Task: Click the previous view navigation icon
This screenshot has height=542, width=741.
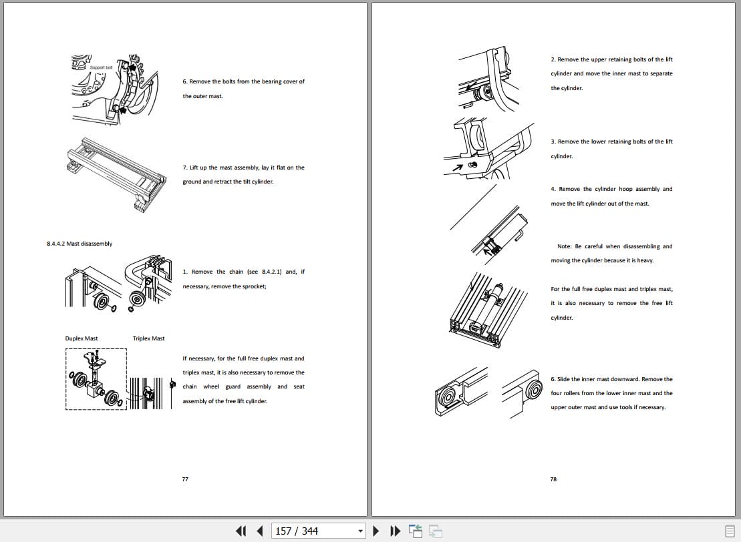Action: pos(416,531)
